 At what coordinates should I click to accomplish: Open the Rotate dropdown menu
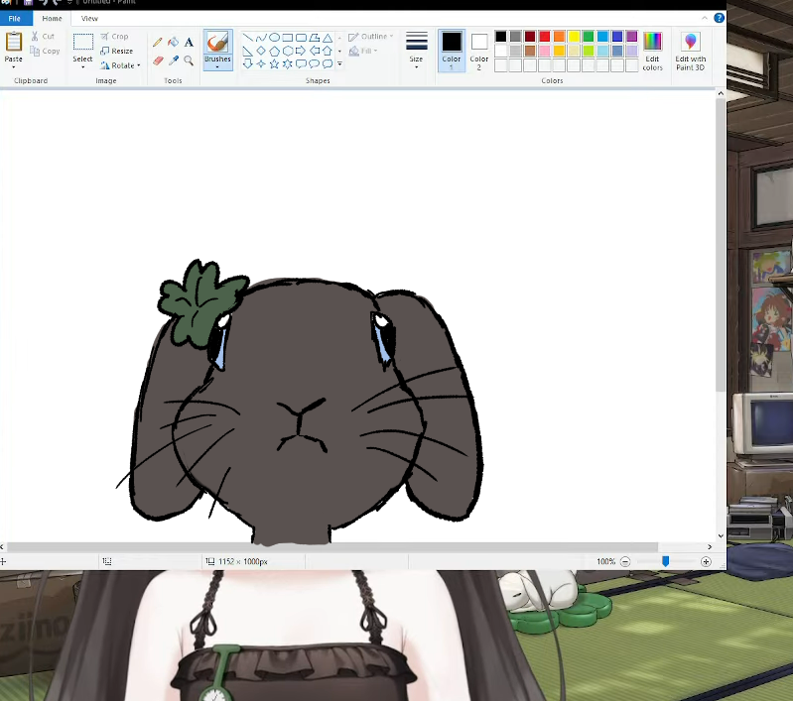point(120,65)
